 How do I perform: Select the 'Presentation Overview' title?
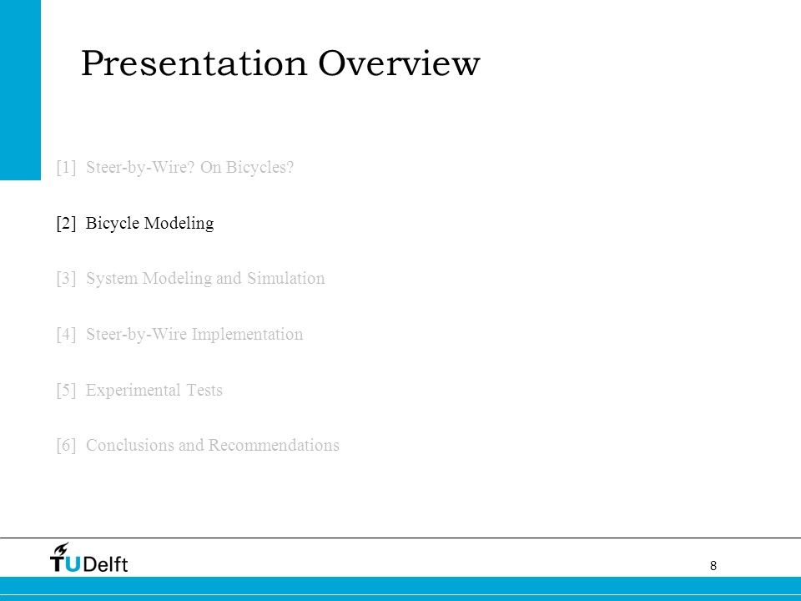click(x=280, y=63)
